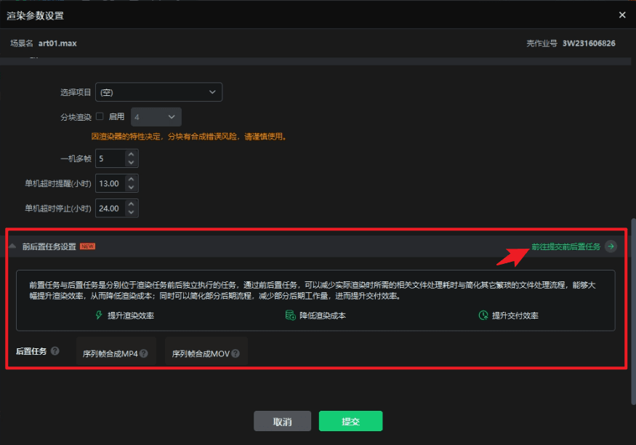This screenshot has width=636, height=445.
Task: Click the orange 分块有合成错误风险 warning text
Action: click(190, 136)
